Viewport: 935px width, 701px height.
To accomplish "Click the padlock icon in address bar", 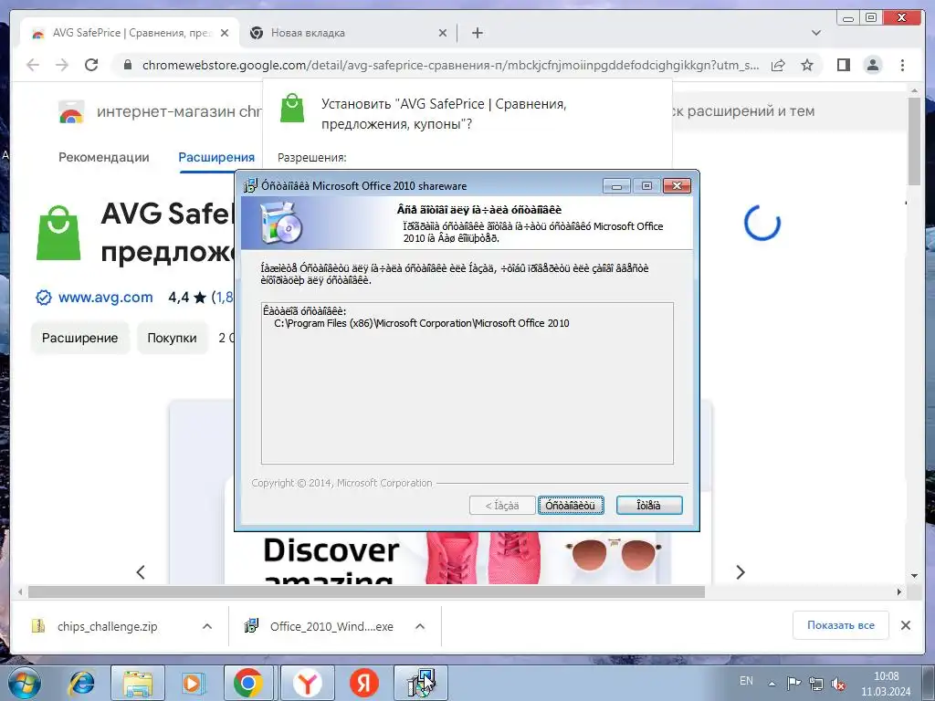I will [x=127, y=65].
